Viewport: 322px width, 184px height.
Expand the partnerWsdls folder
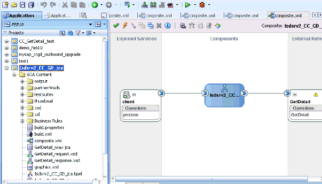pyautogui.click(x=22, y=88)
